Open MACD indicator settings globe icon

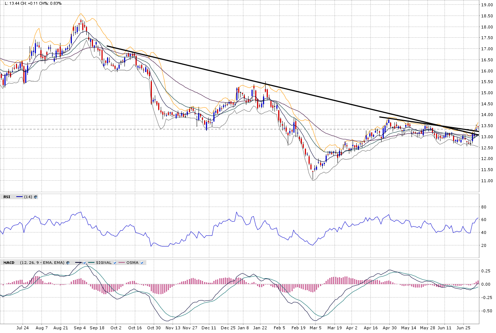[x=68, y=263]
